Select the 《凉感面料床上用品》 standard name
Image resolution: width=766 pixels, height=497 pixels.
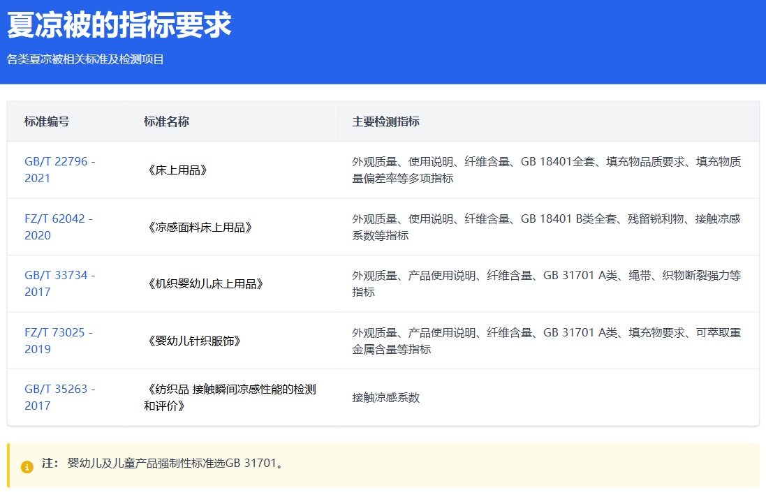click(200, 228)
